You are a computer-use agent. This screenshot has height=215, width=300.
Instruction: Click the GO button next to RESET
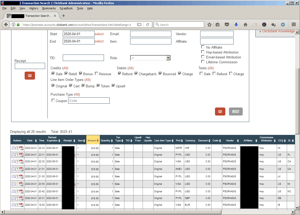coord(220,111)
